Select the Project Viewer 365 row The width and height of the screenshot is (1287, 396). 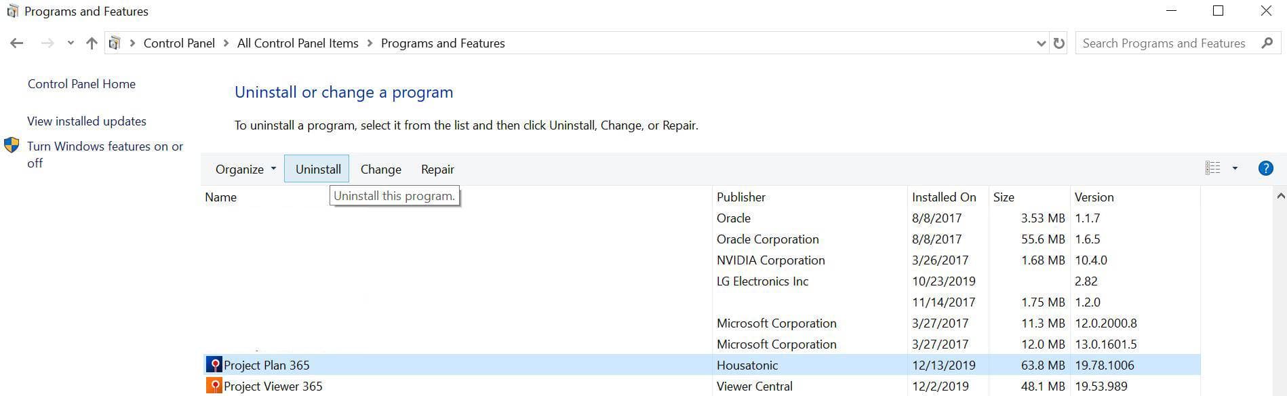pos(701,386)
